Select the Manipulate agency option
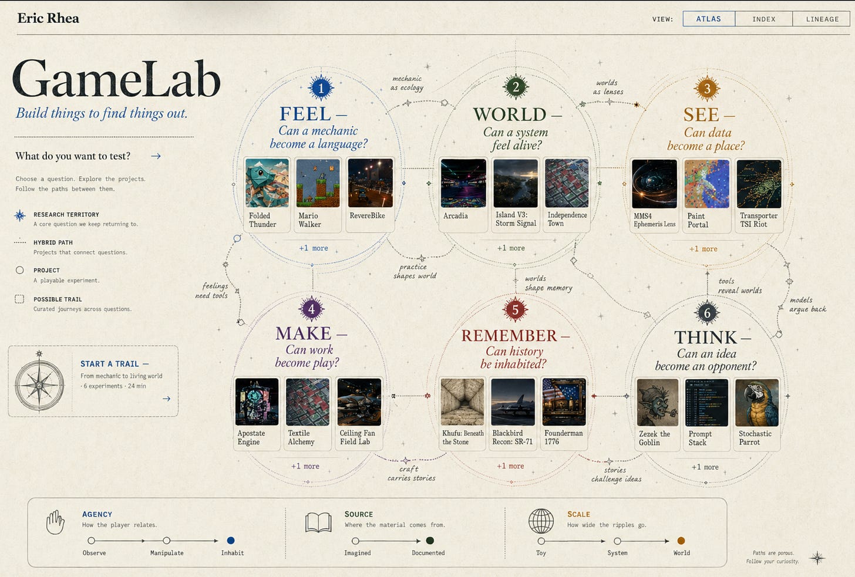This screenshot has width=855, height=577. click(167, 541)
